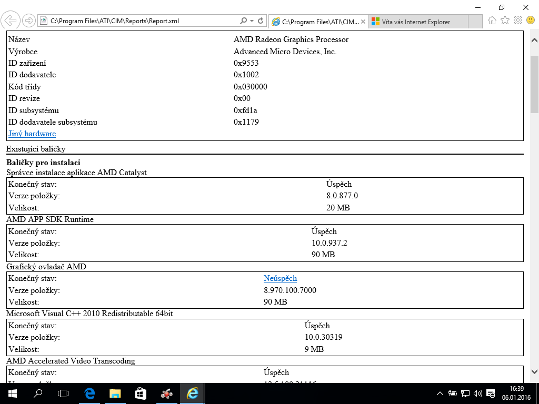
Task: Click the heading Balíčky pro instalaci
Action: tap(43, 163)
